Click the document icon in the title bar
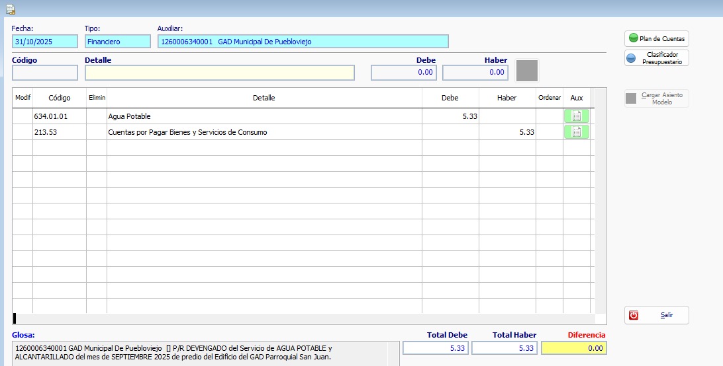The width and height of the screenshot is (723, 366). (x=11, y=9)
